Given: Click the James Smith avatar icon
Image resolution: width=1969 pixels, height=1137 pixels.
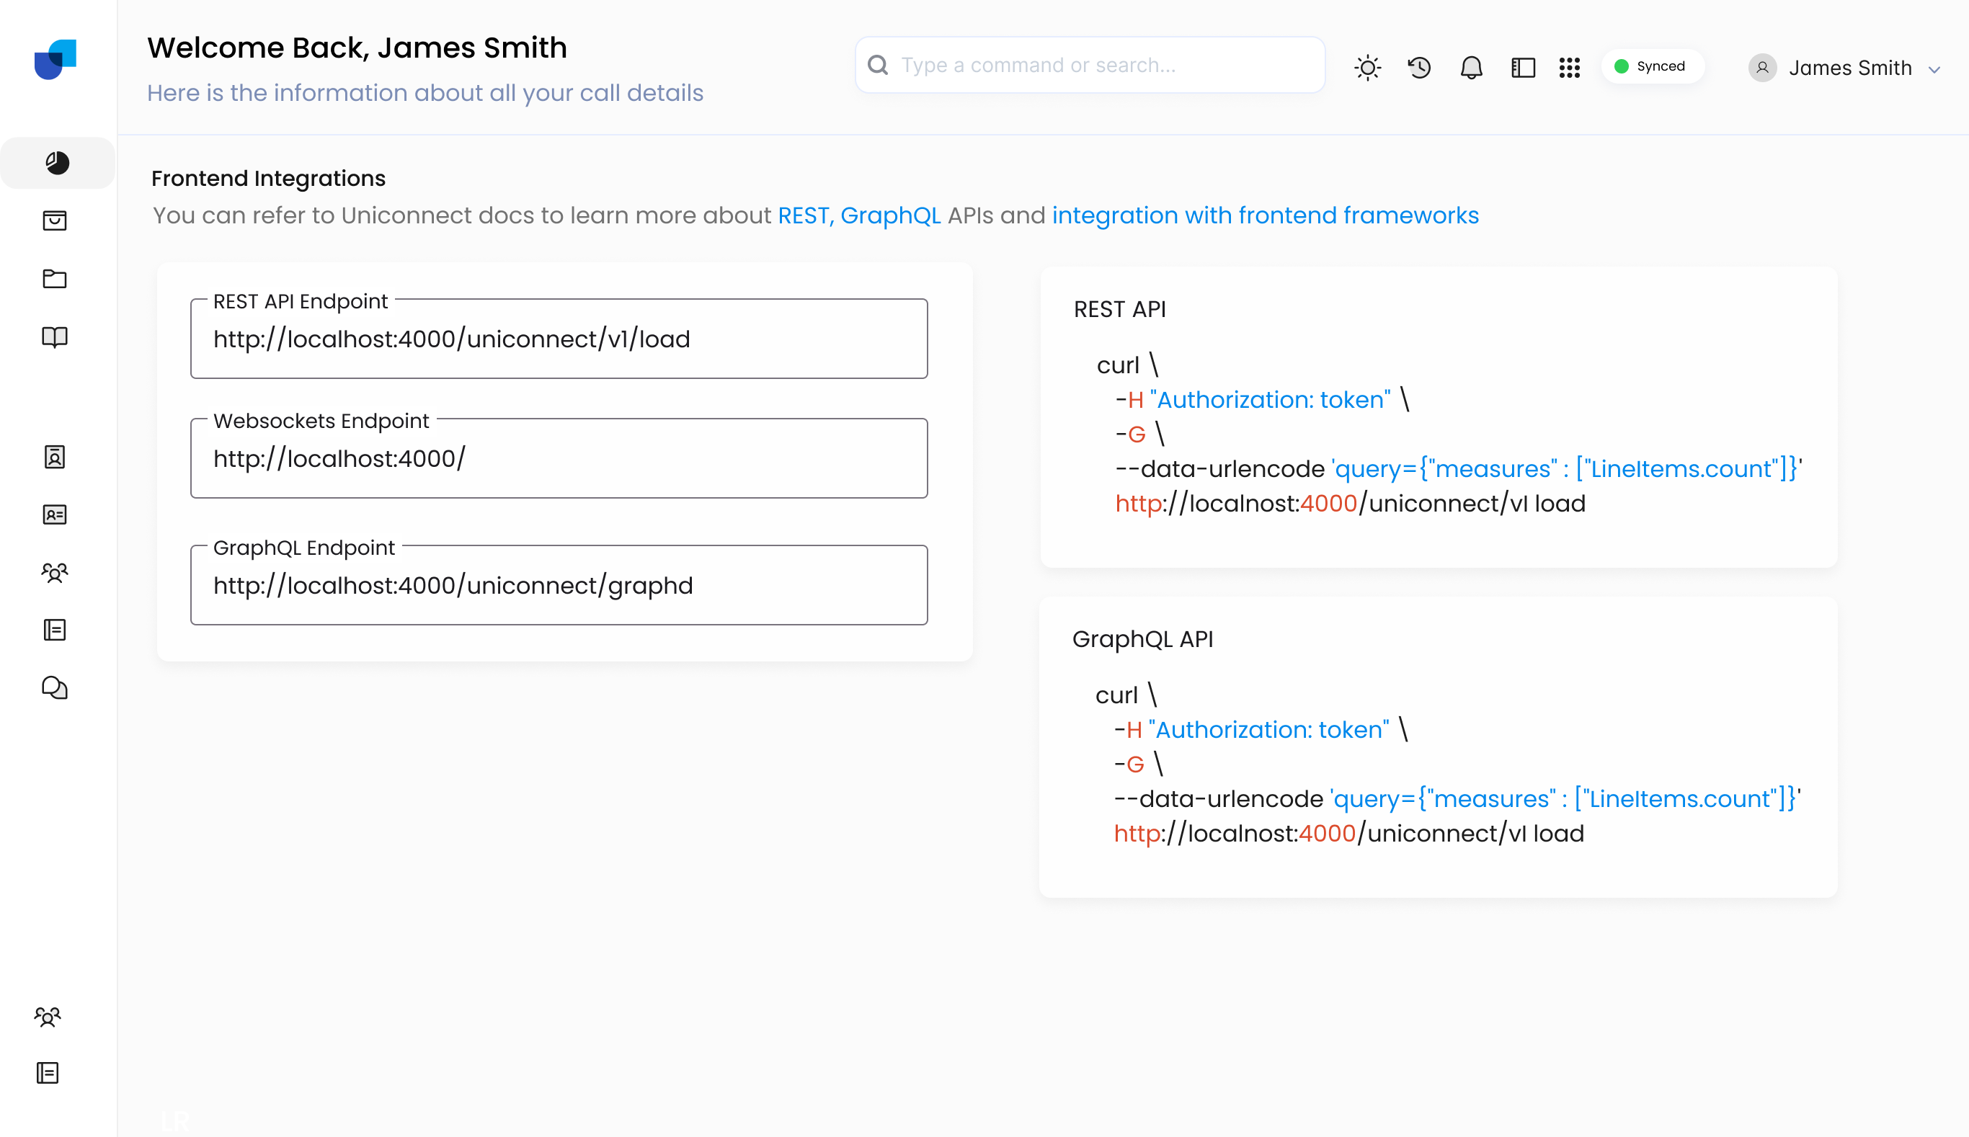Looking at the screenshot, I should tap(1762, 68).
